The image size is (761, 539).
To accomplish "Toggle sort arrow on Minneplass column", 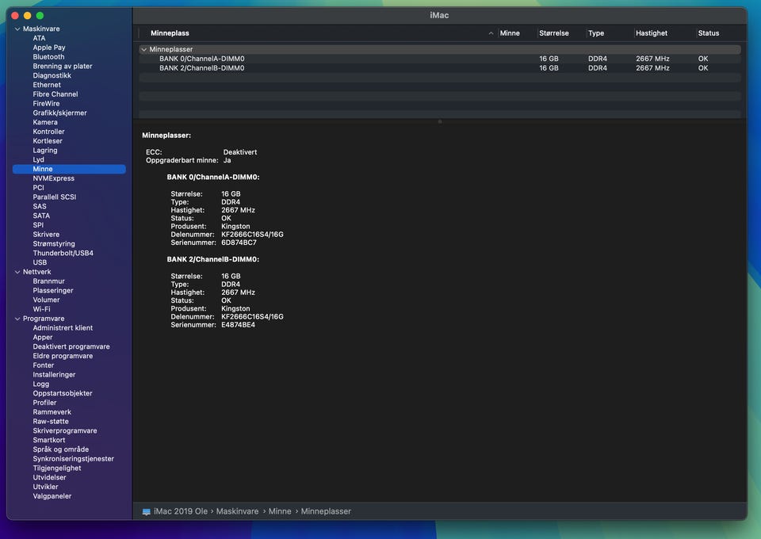I will coord(491,33).
